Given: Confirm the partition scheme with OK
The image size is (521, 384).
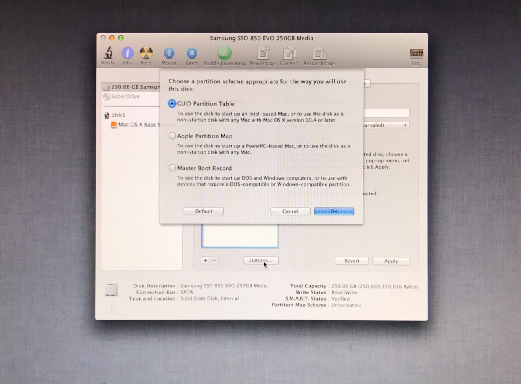Looking at the screenshot, I should tap(334, 211).
